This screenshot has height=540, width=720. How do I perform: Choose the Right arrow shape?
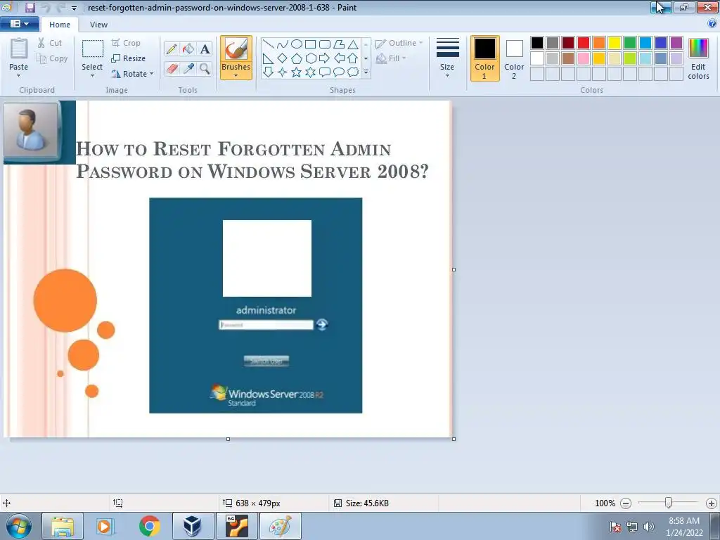[x=325, y=58]
